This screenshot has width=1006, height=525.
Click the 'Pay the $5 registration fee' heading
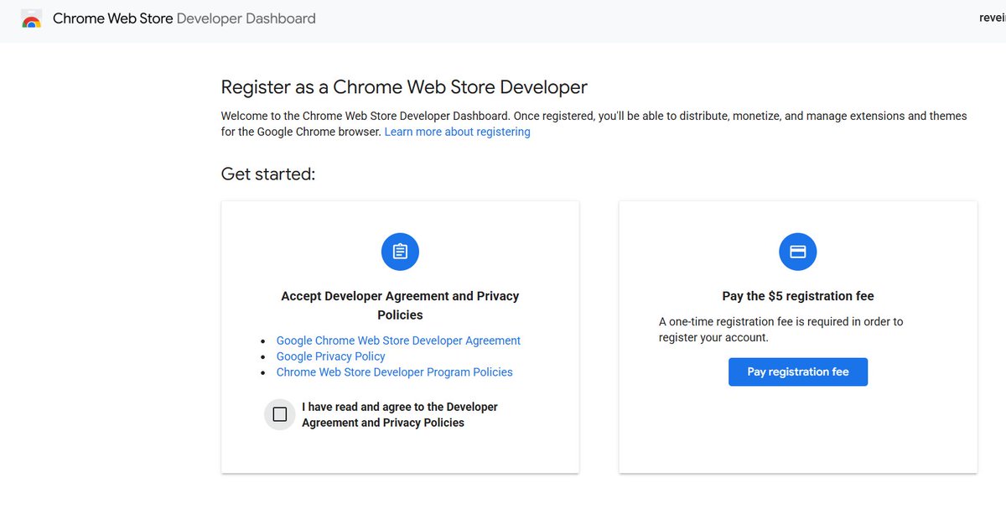pos(798,296)
